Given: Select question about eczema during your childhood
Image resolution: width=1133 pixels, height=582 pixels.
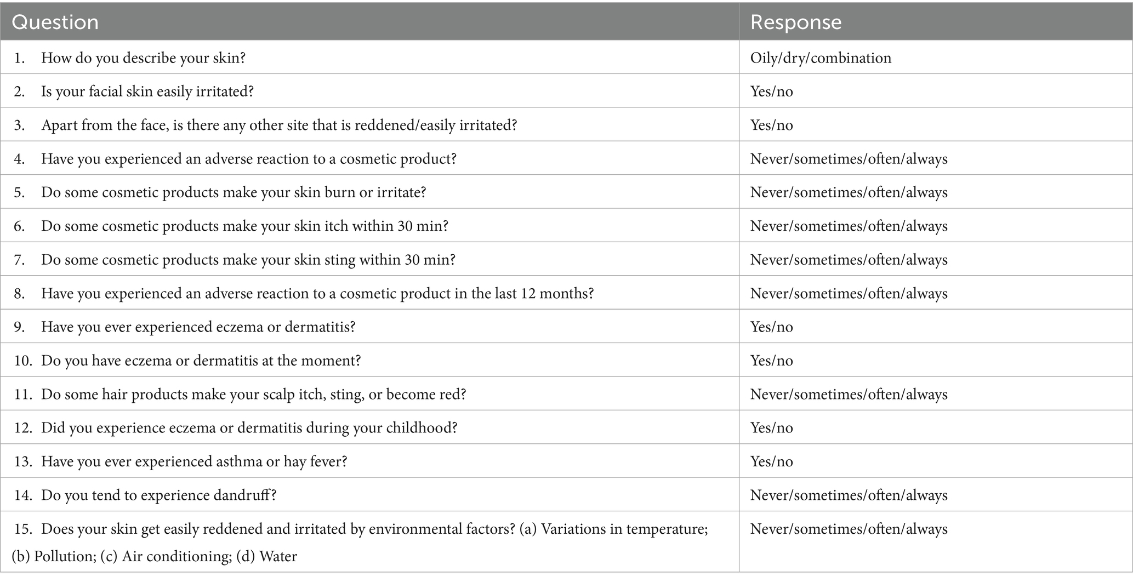Looking at the screenshot, I should click(x=249, y=427).
